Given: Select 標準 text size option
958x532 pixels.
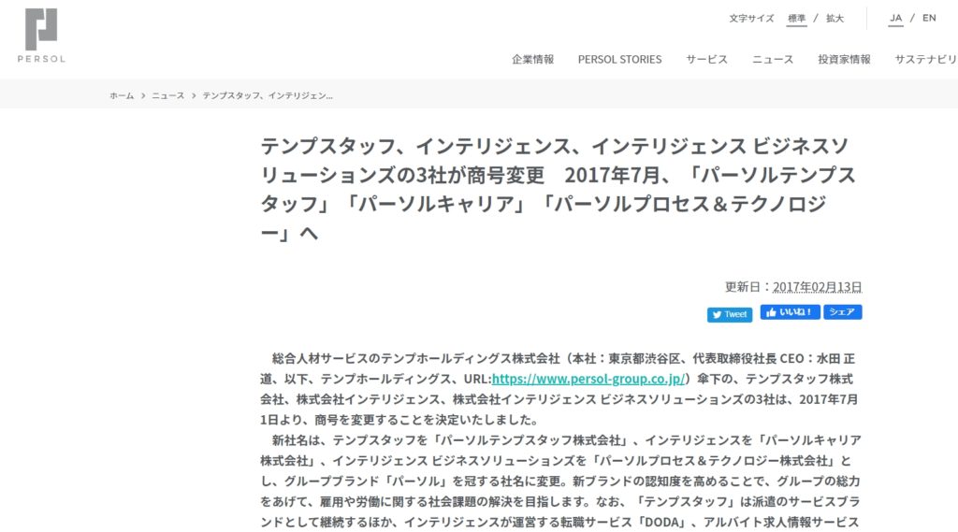Looking at the screenshot, I should point(796,19).
